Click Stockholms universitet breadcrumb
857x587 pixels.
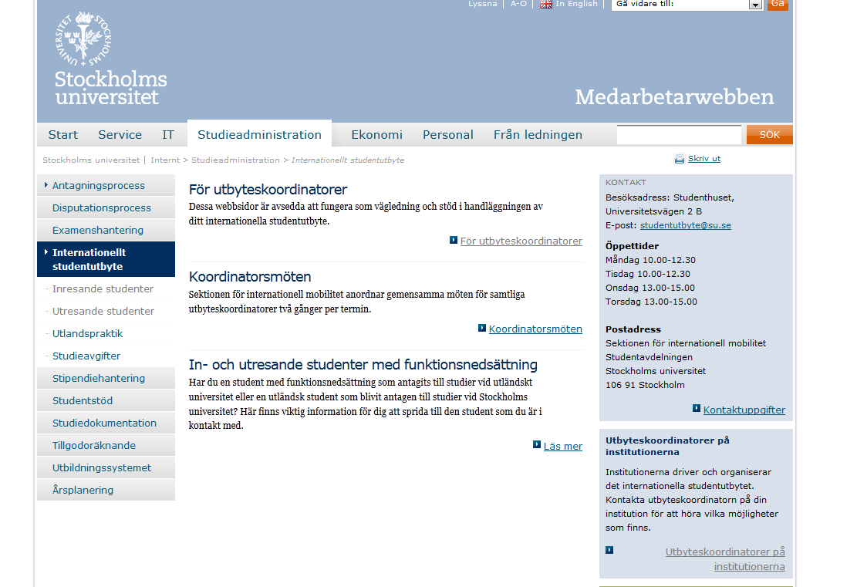[x=91, y=160]
